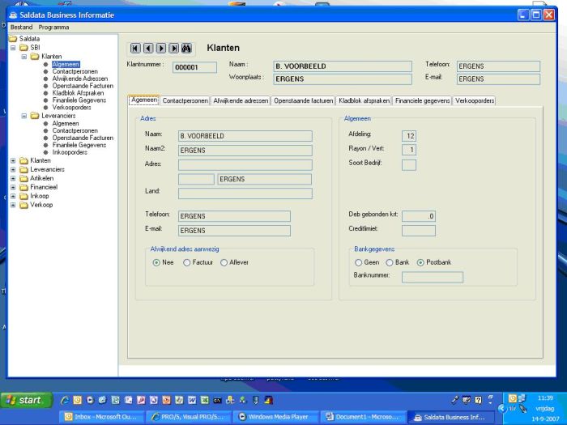
Task: Go to the next customer record
Action: click(161, 49)
